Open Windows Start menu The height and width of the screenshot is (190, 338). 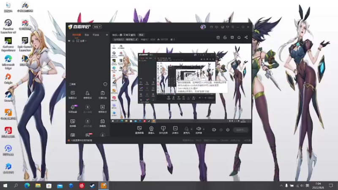click(x=5, y=186)
